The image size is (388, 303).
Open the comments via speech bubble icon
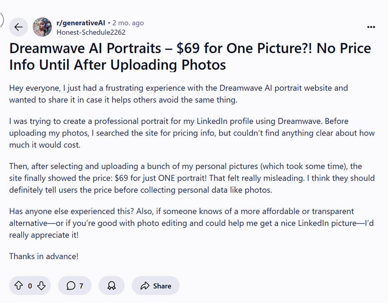(x=70, y=286)
